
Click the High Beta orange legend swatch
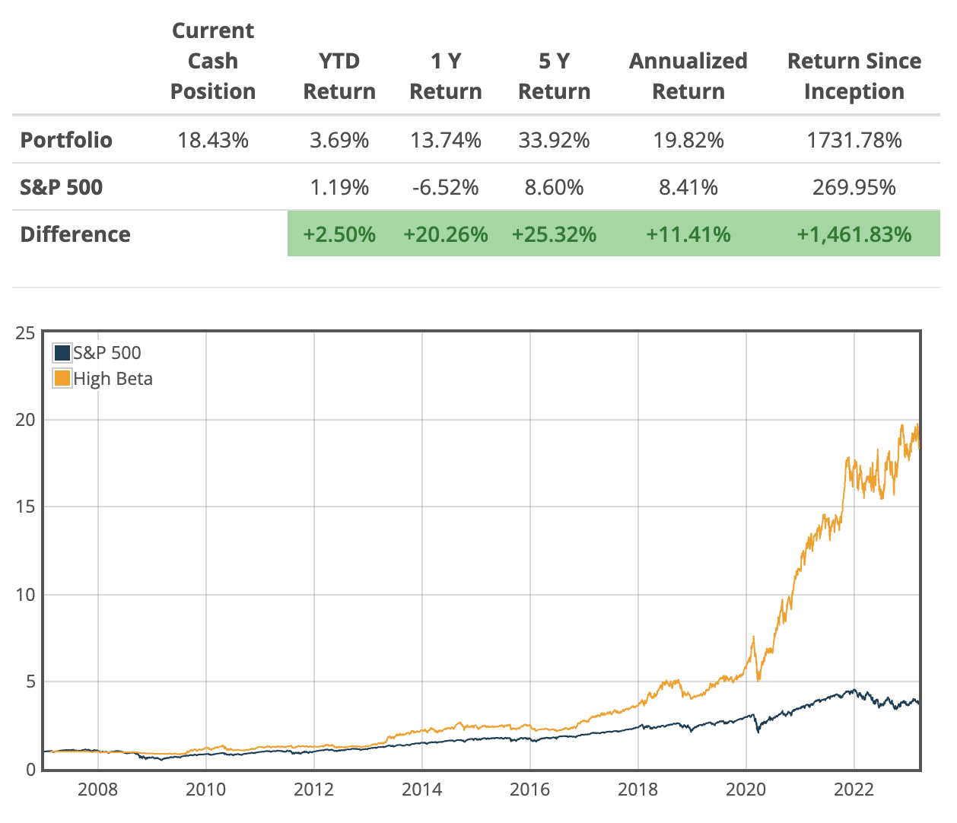(x=62, y=378)
